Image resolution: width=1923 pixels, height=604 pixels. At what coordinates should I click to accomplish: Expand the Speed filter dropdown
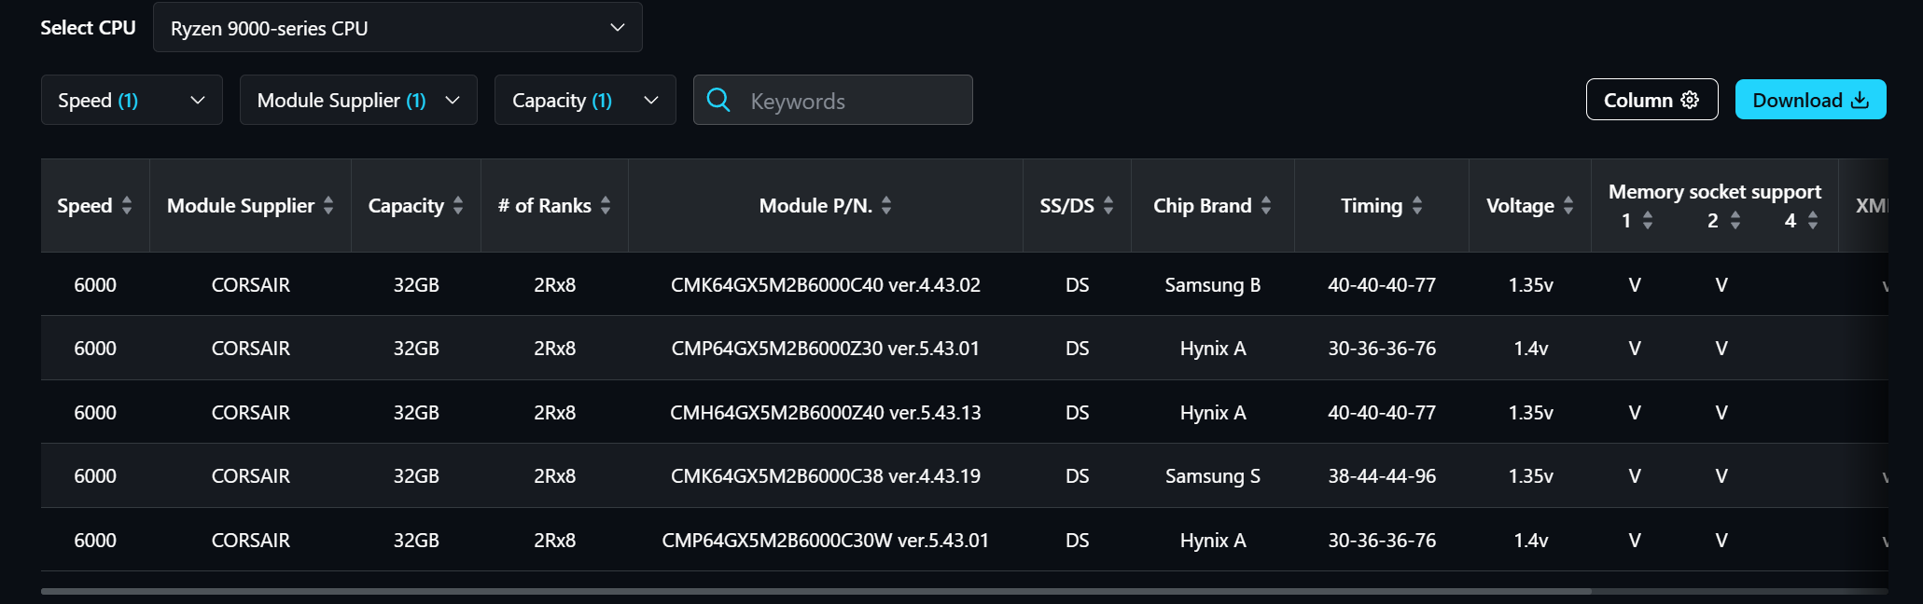(x=132, y=101)
